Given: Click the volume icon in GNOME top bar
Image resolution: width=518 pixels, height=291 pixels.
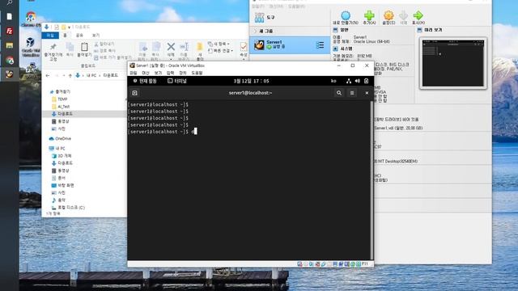Looking at the screenshot, I should (358, 81).
